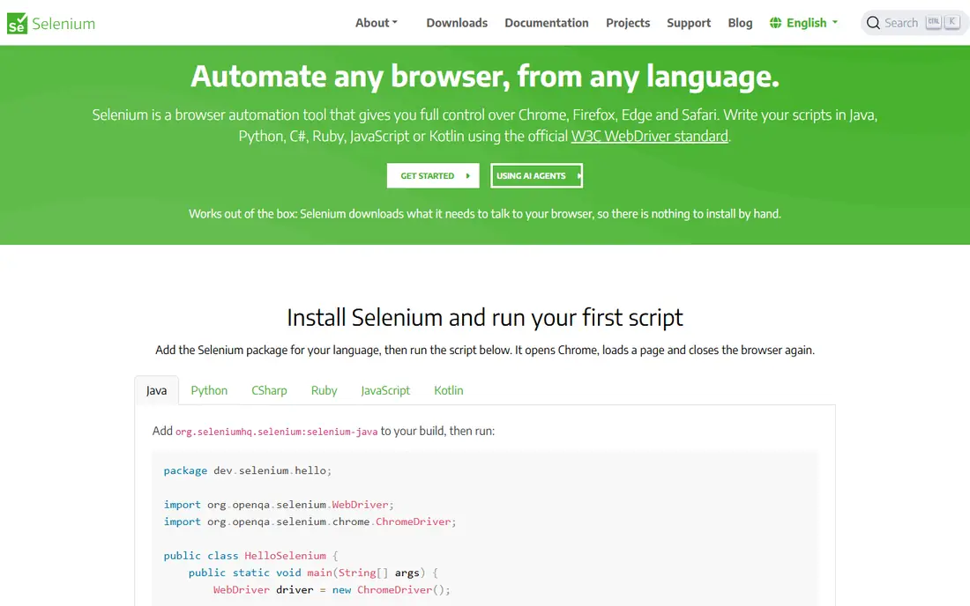Click the import WebDriver code line

click(279, 505)
